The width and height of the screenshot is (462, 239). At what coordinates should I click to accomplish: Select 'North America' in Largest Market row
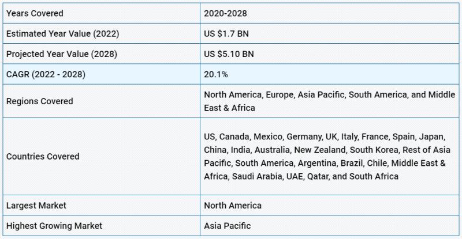click(x=232, y=205)
